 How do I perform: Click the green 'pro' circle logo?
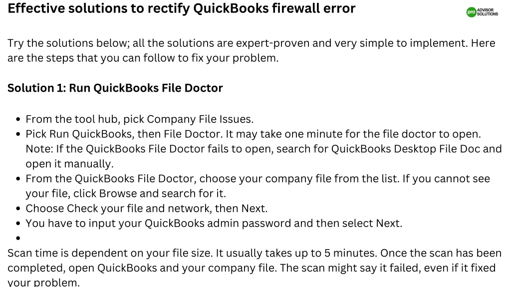(x=471, y=12)
